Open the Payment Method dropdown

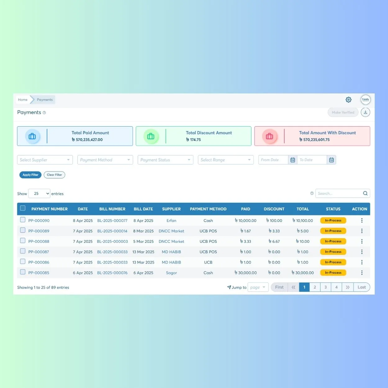[105, 160]
